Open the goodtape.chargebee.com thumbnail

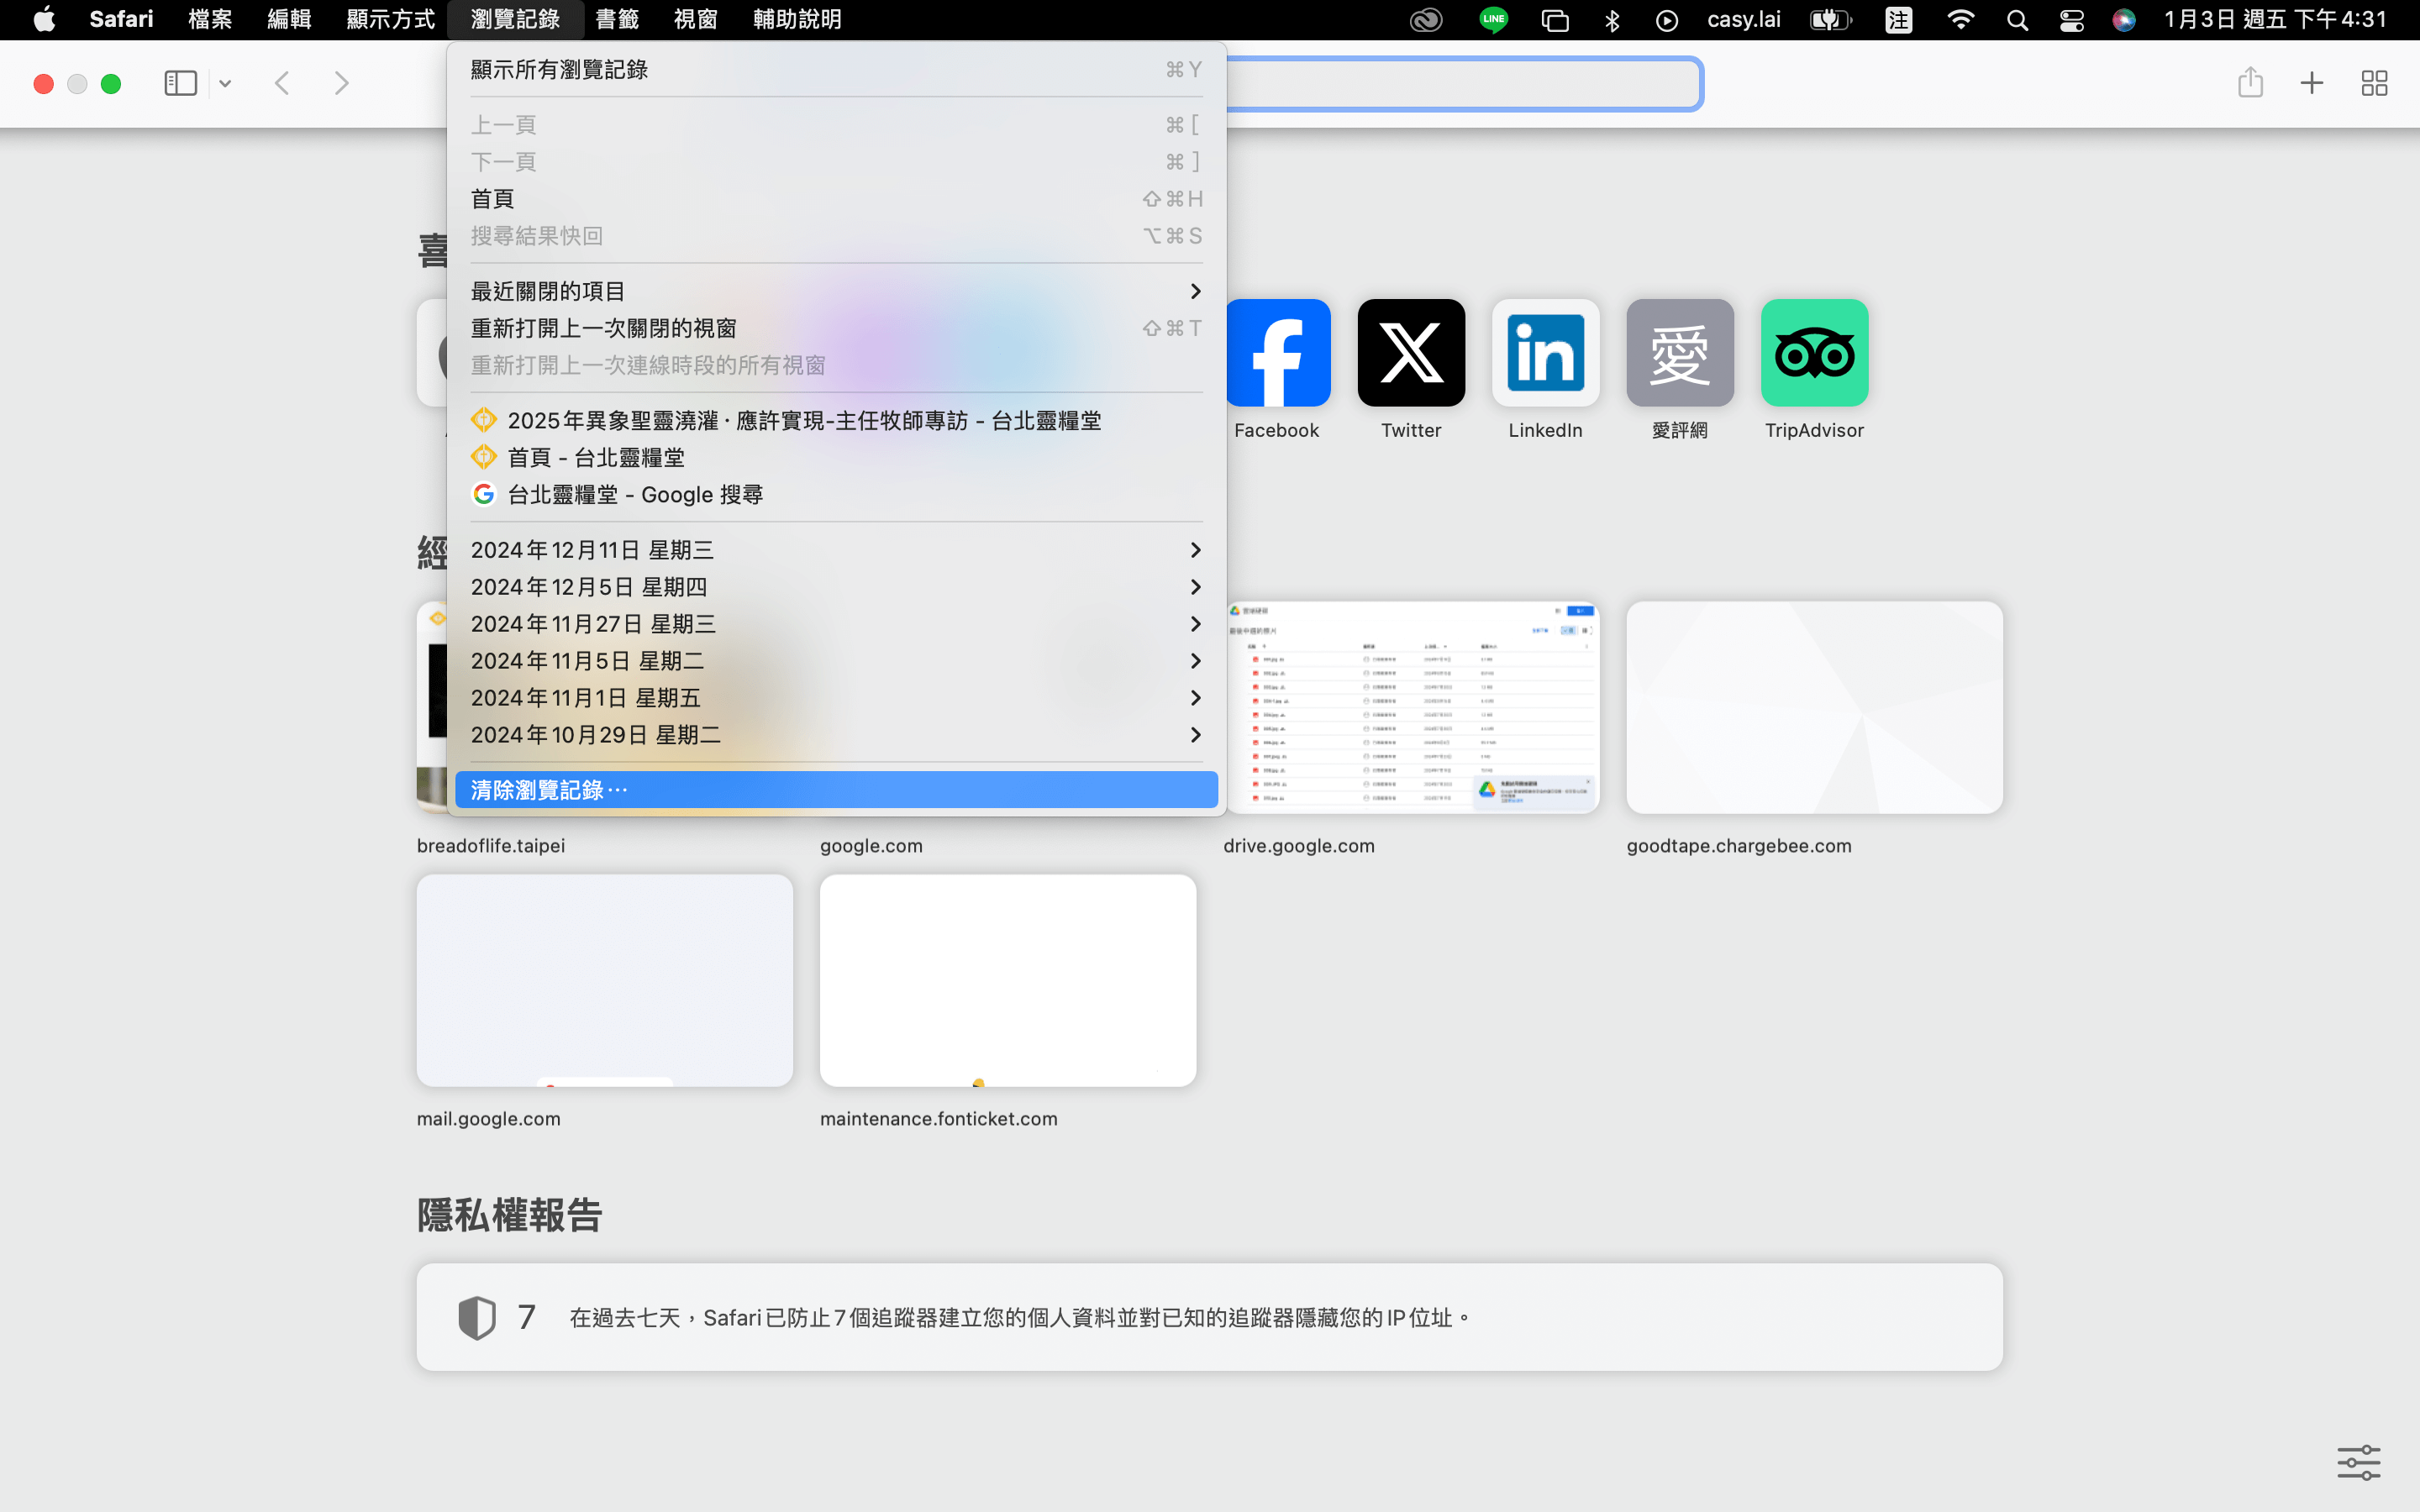pyautogui.click(x=1814, y=707)
